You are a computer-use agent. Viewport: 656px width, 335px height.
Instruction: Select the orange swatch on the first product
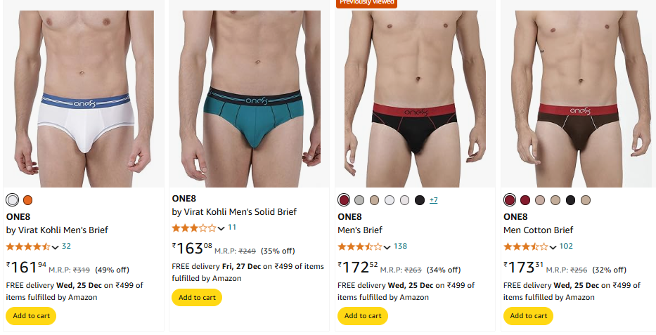[27, 200]
